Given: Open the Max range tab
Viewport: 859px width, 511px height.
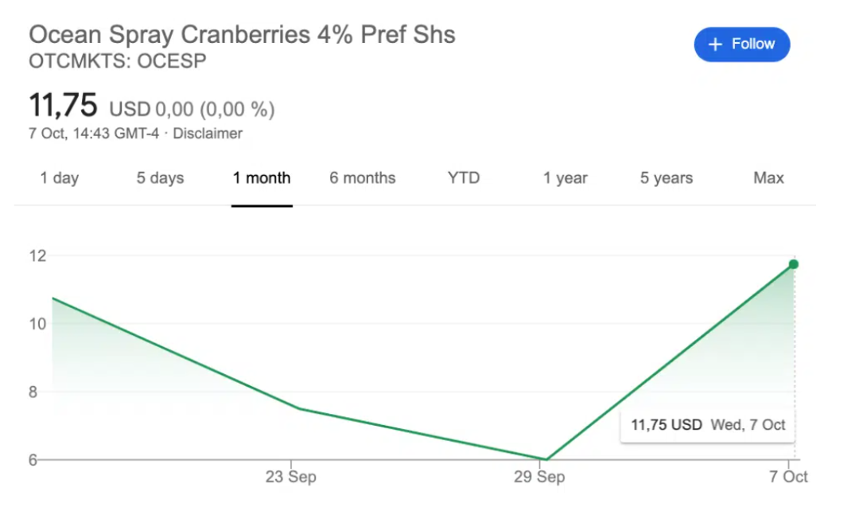Looking at the screenshot, I should (x=768, y=178).
